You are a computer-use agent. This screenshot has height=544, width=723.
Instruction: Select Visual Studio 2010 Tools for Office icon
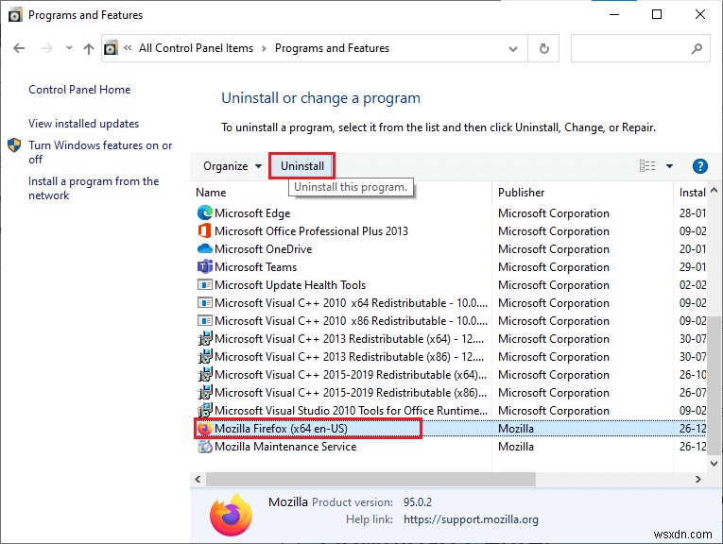point(205,411)
